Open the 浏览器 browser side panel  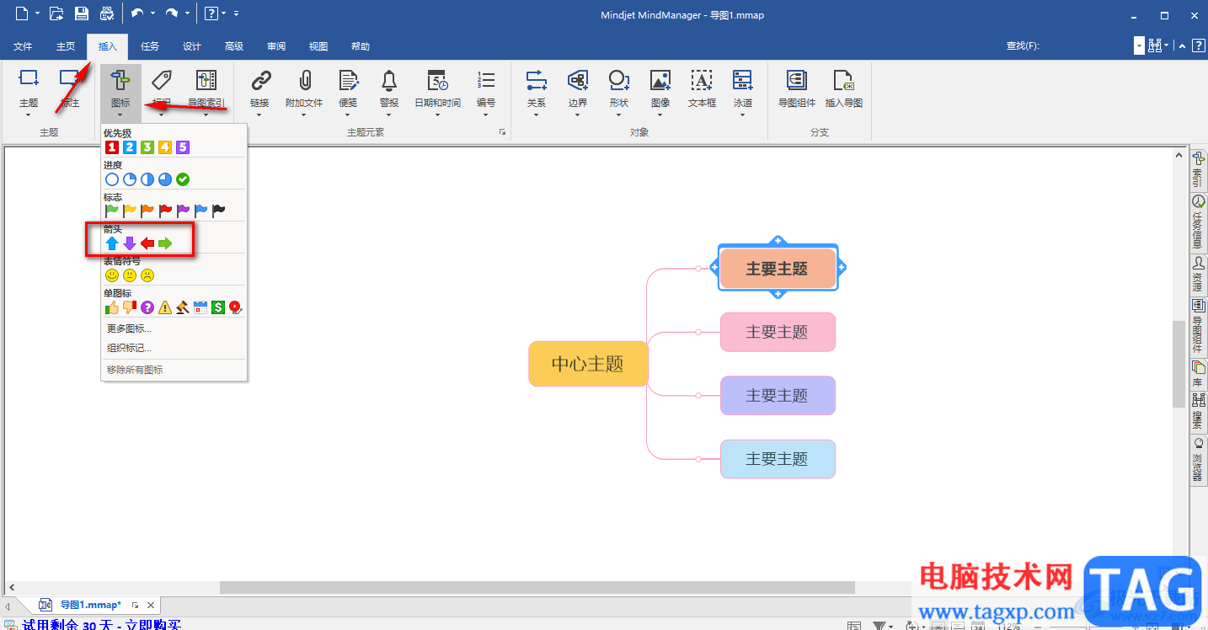(1198, 460)
